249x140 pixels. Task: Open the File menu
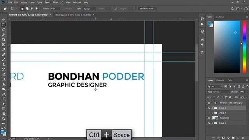tap(10, 2)
